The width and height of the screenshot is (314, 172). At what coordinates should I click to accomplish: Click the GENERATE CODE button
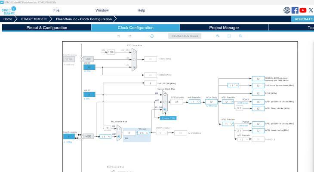pyautogui.click(x=302, y=19)
